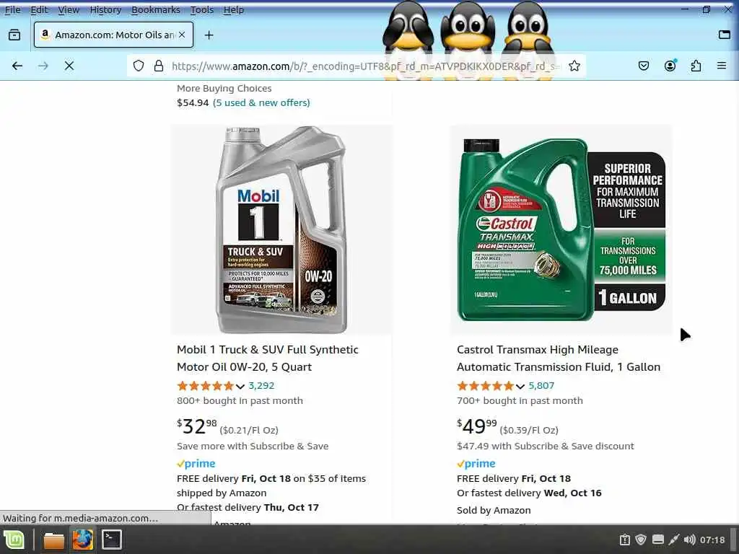Viewport: 739px width, 554px height.
Task: Click the Castrol Transmax product image
Action: [x=561, y=229]
